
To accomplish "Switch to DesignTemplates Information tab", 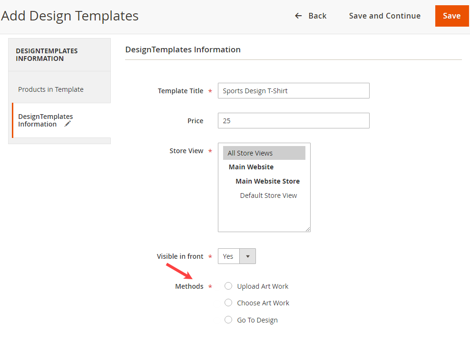I will click(x=45, y=120).
